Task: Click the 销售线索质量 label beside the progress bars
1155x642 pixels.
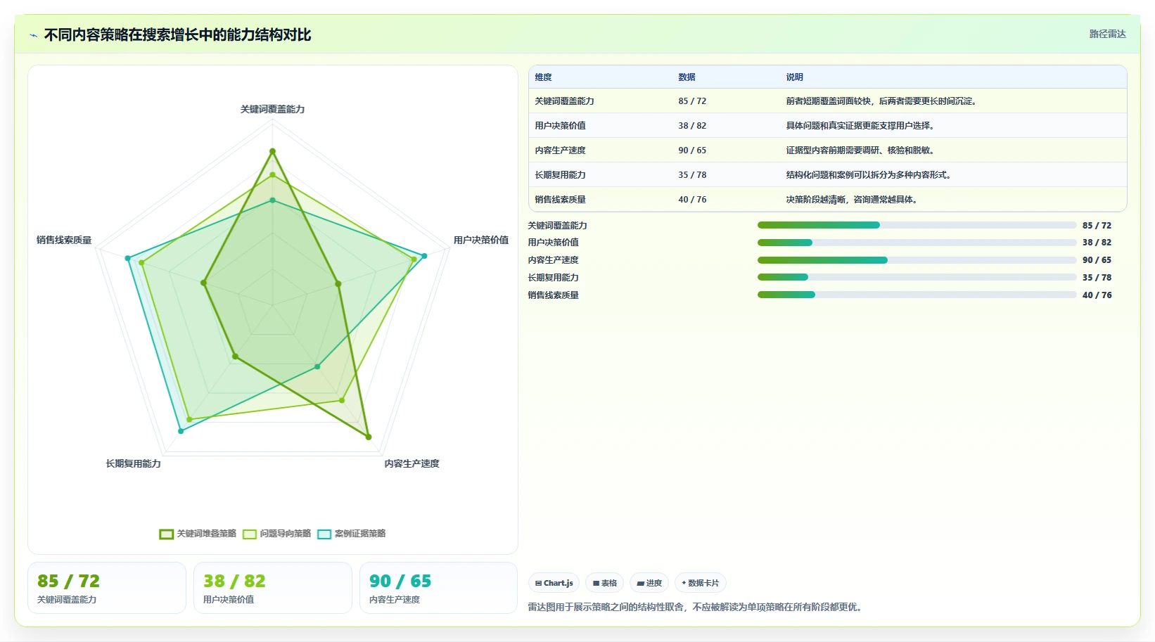Action: 553,295
